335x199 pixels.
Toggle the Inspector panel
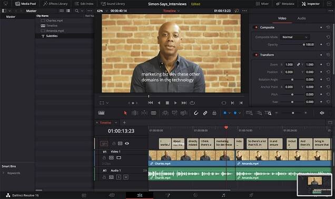[x=310, y=4]
